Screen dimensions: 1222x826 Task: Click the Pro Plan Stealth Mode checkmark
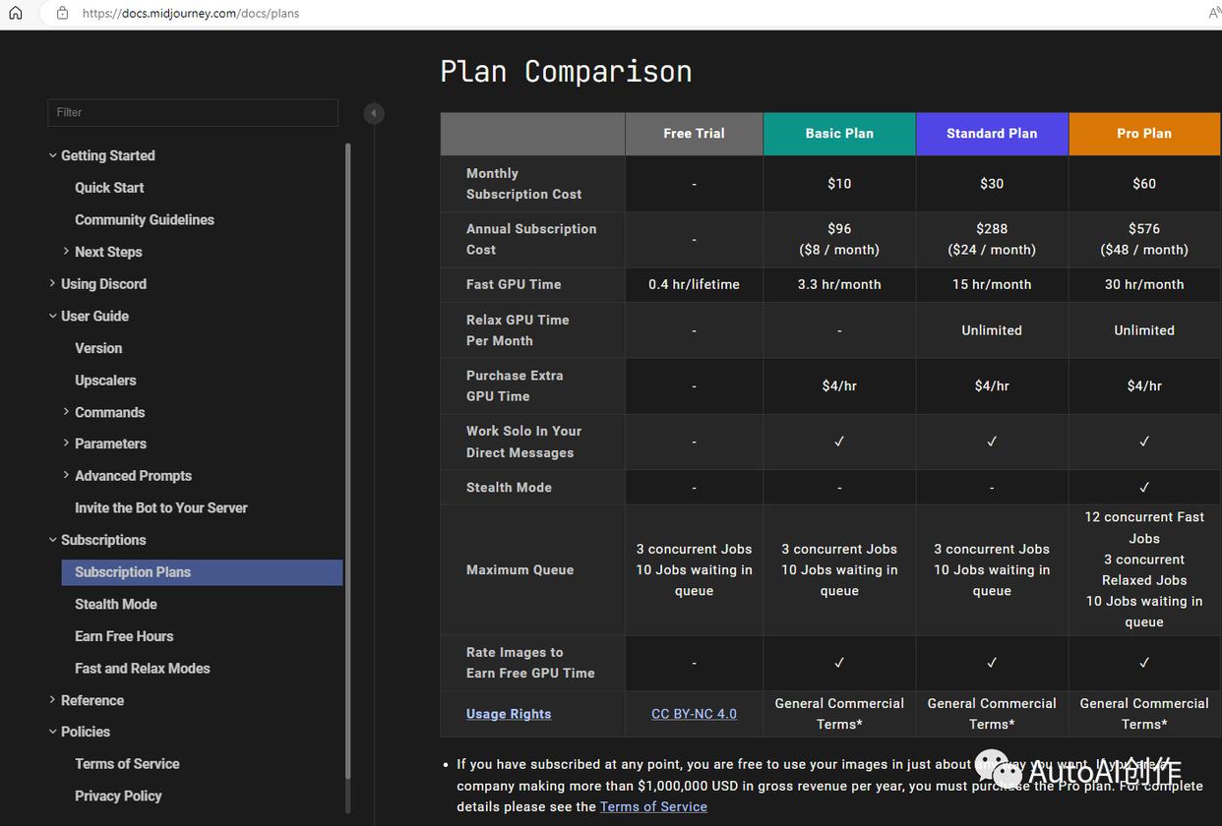coord(1144,488)
